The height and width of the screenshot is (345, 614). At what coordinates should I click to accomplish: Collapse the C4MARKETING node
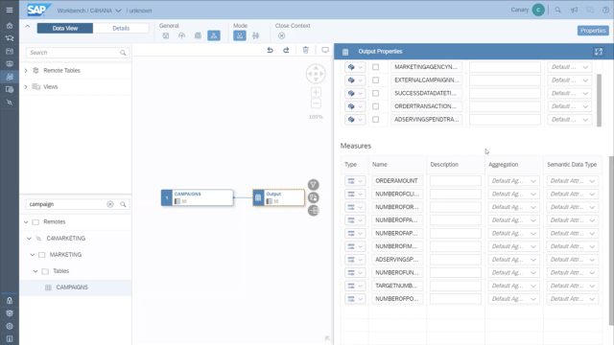click(30, 239)
